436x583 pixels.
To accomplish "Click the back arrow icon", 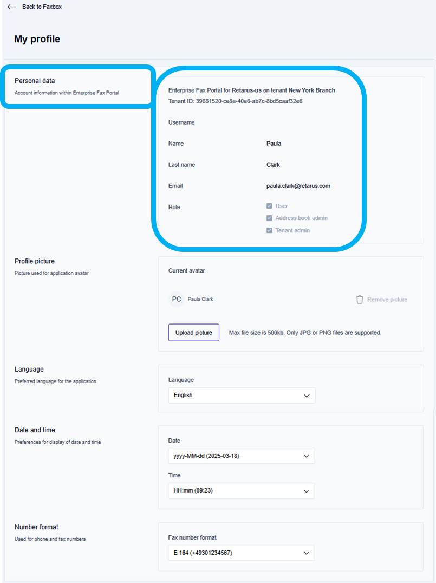I will point(11,7).
